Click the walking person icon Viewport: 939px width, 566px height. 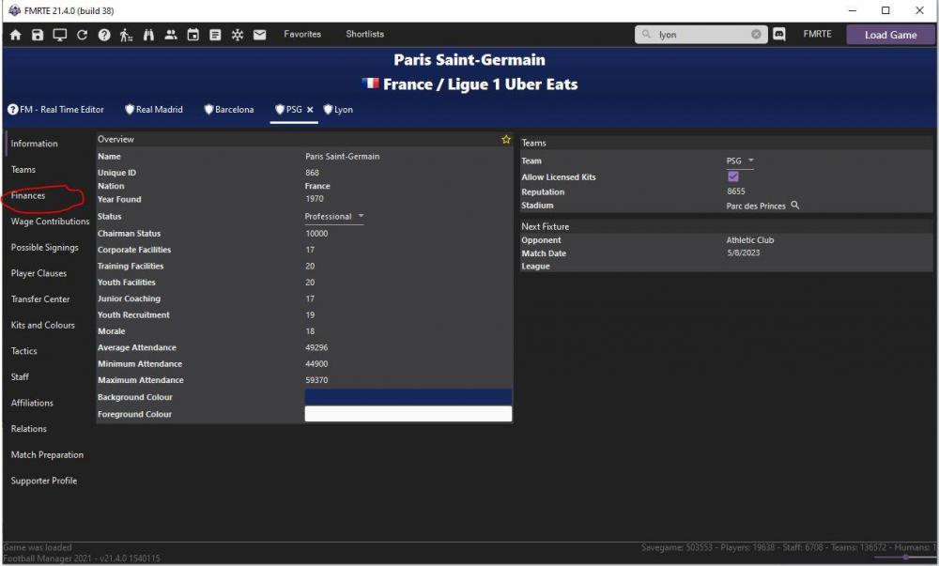[x=126, y=35]
